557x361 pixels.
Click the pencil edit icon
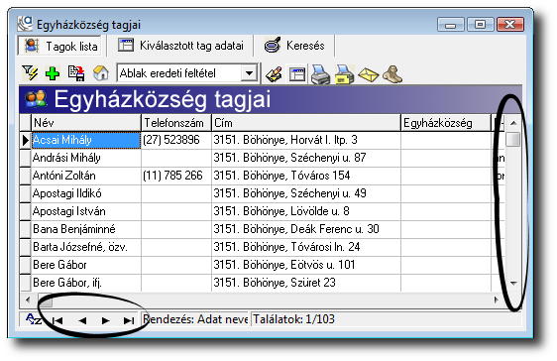point(274,74)
